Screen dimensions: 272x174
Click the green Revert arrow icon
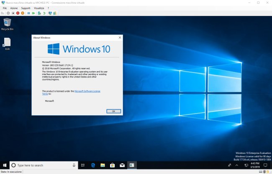(44, 13)
